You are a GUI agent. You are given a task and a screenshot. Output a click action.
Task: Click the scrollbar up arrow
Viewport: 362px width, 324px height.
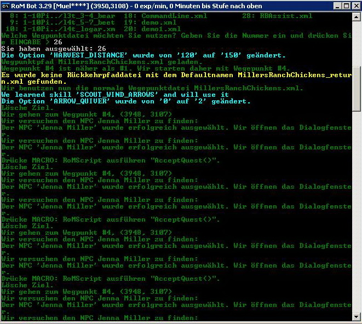[x=357, y=16]
